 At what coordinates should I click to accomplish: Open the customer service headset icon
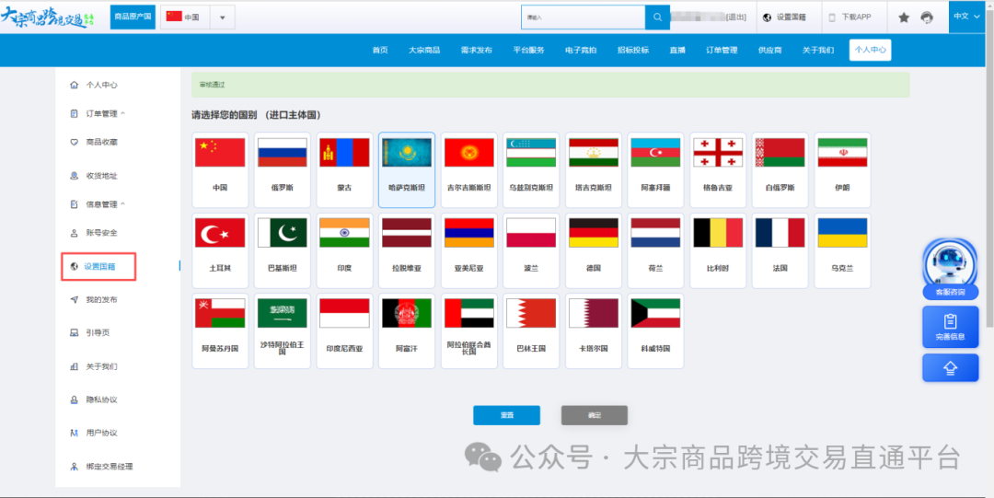[x=927, y=17]
